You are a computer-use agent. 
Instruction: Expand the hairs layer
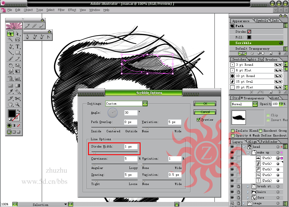click(248, 192)
